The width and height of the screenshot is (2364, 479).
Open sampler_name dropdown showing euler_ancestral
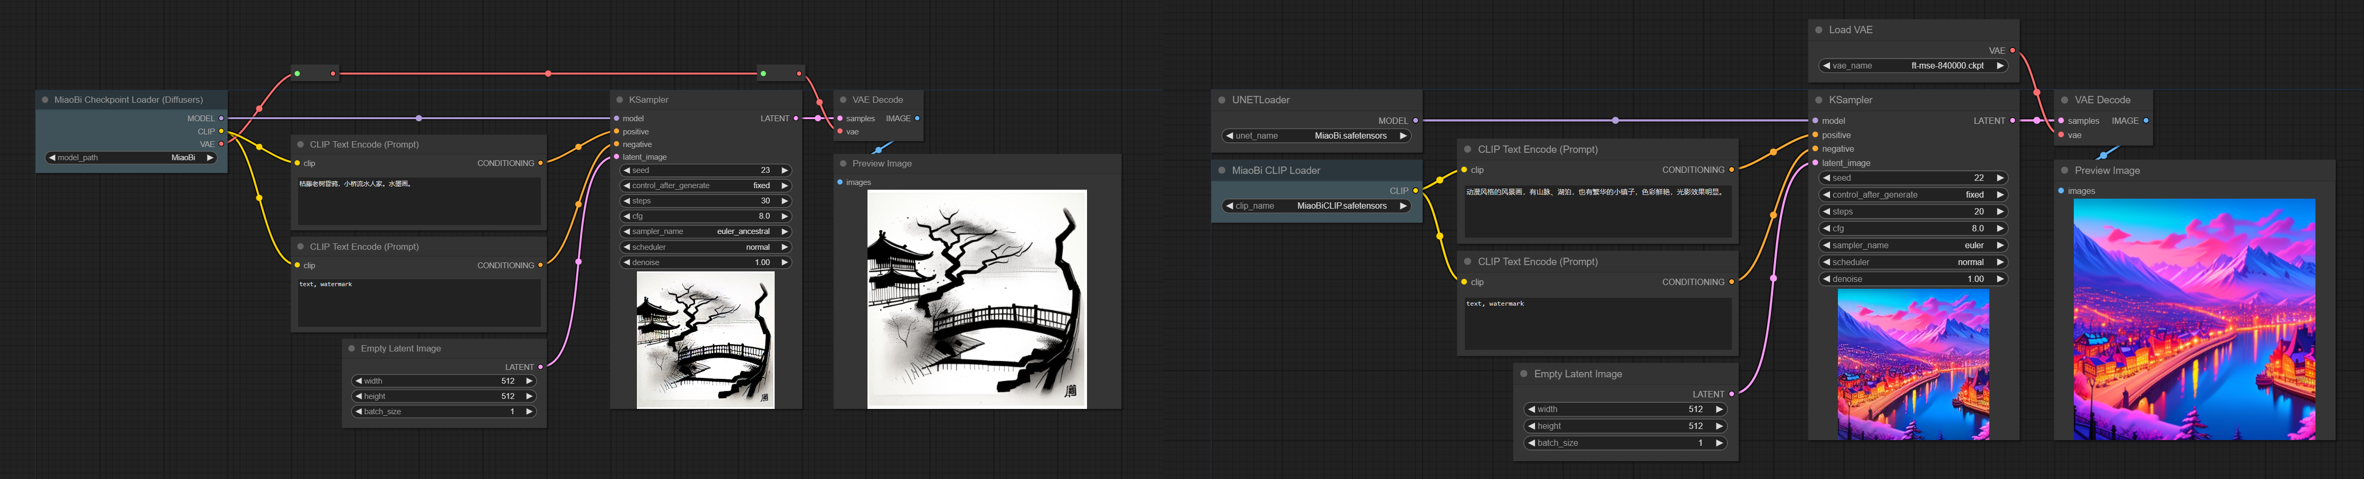(x=706, y=232)
